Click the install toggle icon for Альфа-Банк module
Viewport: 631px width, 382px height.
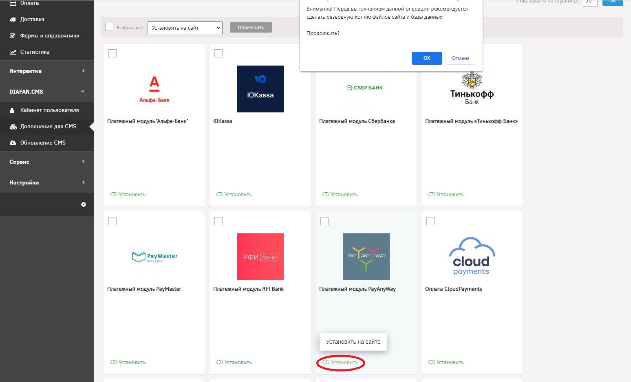[114, 195]
